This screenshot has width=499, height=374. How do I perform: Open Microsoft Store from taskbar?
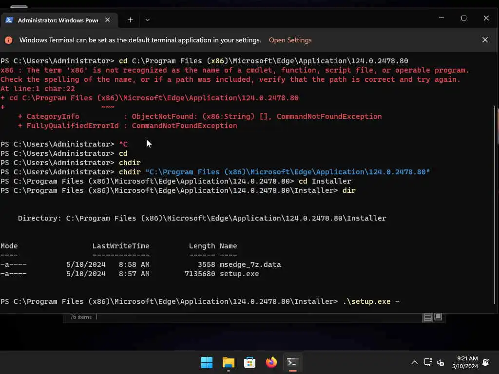click(250, 362)
